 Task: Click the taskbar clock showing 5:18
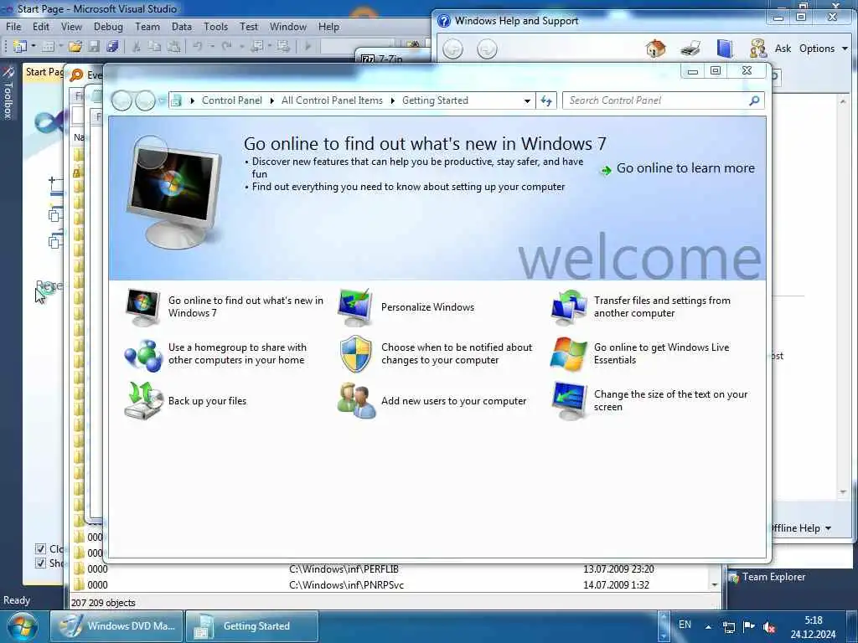[x=813, y=627]
